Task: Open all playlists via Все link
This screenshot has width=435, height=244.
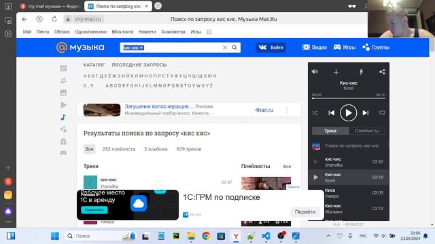Action: (x=287, y=167)
